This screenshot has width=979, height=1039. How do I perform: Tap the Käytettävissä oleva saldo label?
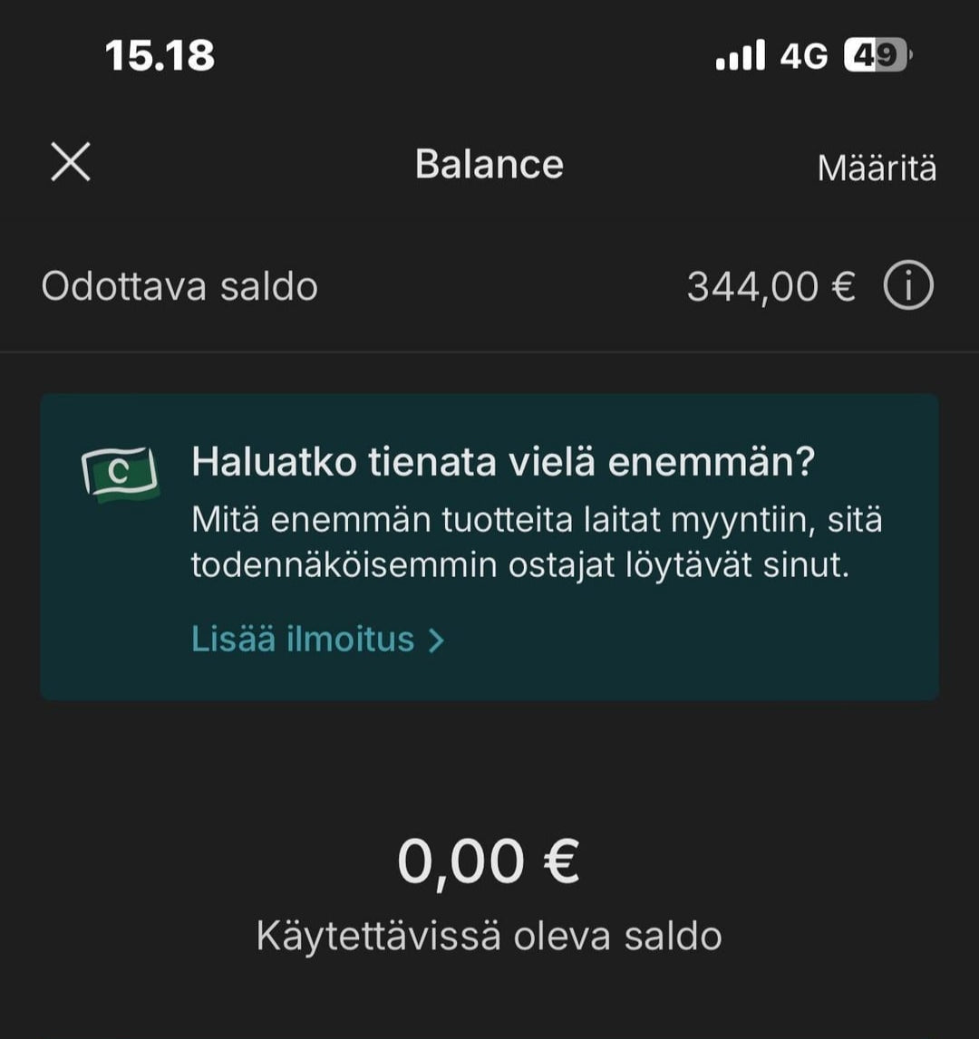pyautogui.click(x=489, y=936)
